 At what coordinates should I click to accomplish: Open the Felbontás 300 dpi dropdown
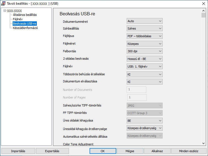click(x=145, y=51)
